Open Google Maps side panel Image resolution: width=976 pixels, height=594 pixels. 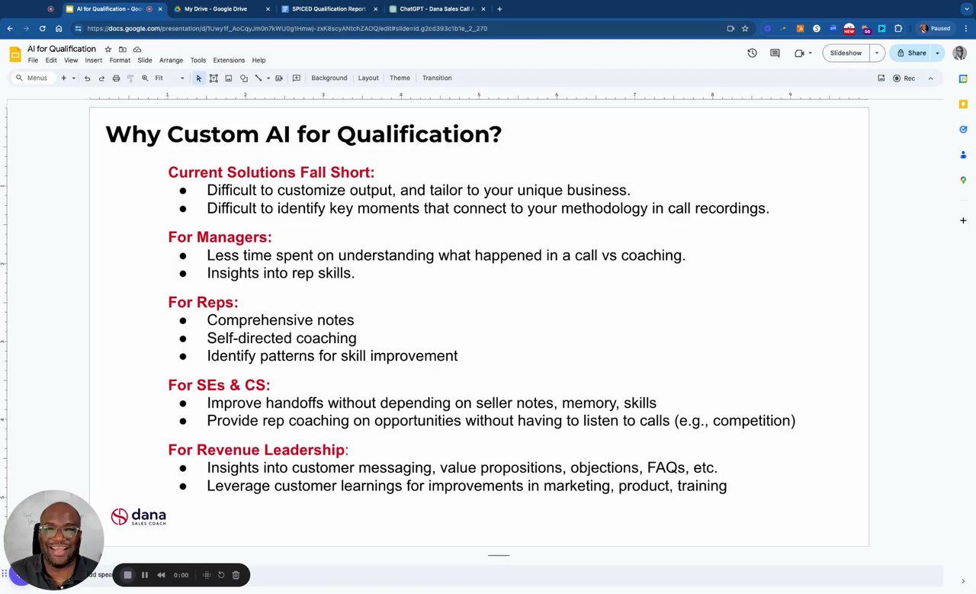[963, 181]
